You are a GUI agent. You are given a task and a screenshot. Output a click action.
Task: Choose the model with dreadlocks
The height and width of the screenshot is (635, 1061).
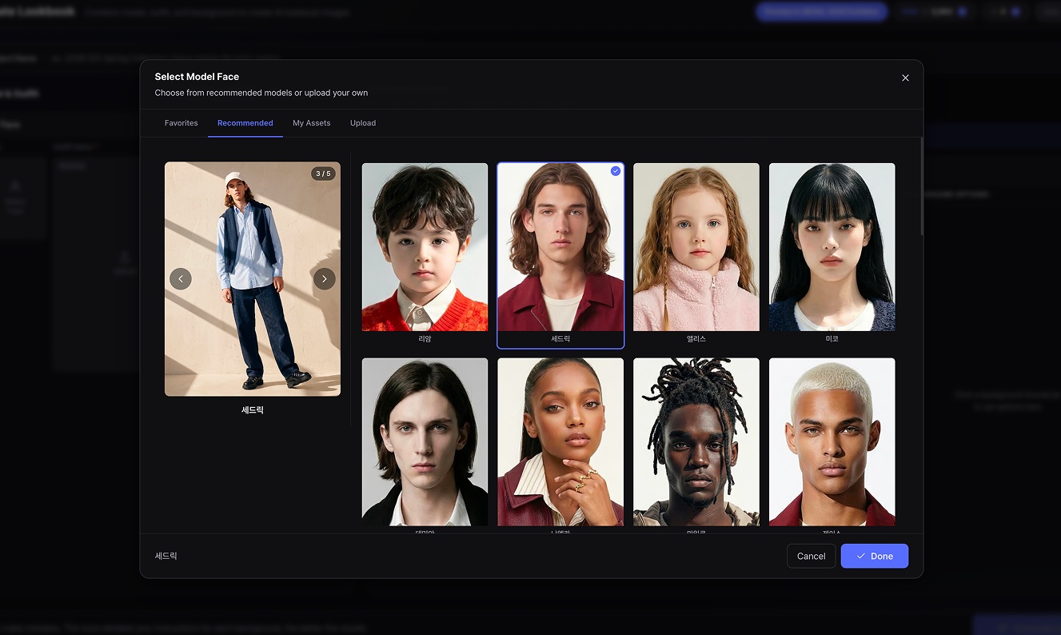pyautogui.click(x=696, y=441)
